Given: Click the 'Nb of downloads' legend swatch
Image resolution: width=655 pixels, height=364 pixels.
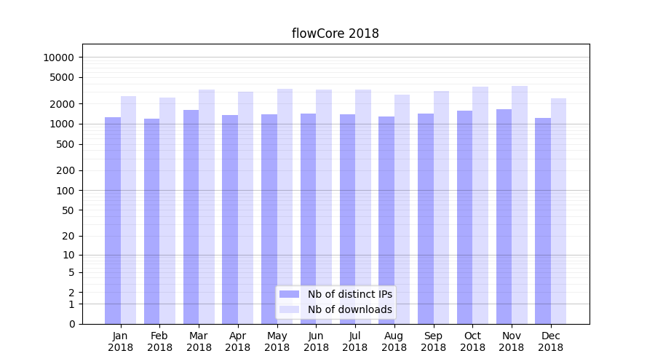Looking at the screenshot, I should (x=289, y=309).
